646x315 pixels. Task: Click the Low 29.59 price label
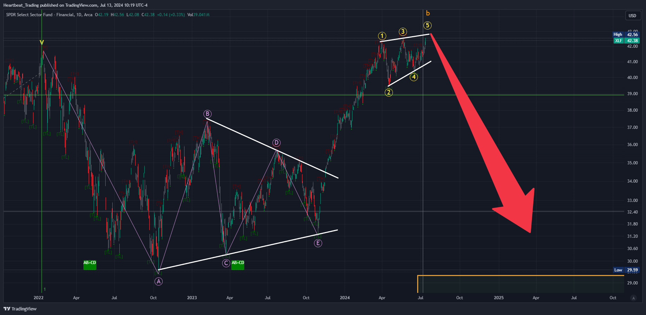tap(626, 270)
